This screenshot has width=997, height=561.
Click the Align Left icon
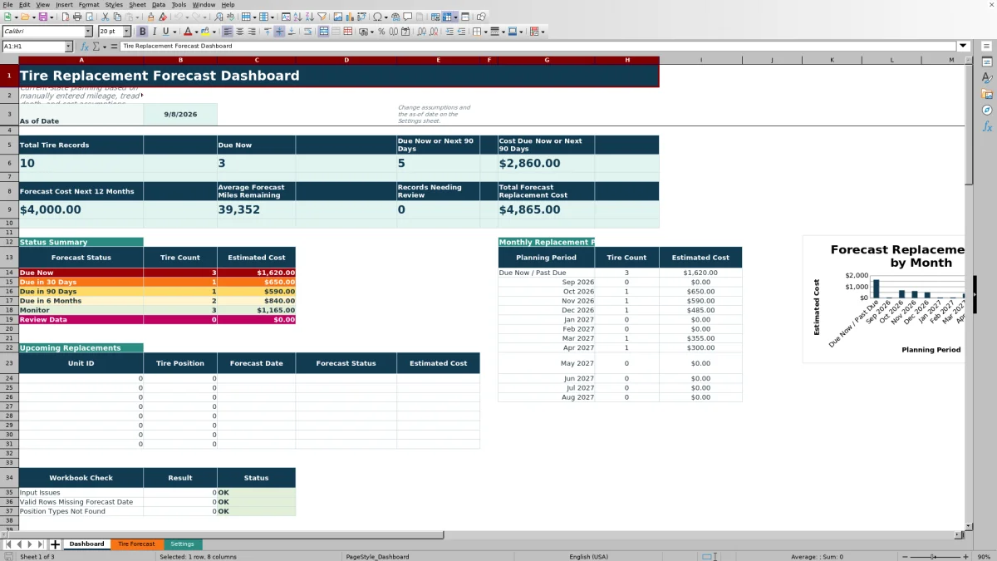click(227, 32)
